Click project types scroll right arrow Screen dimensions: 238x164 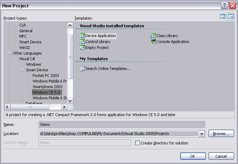[64, 107]
